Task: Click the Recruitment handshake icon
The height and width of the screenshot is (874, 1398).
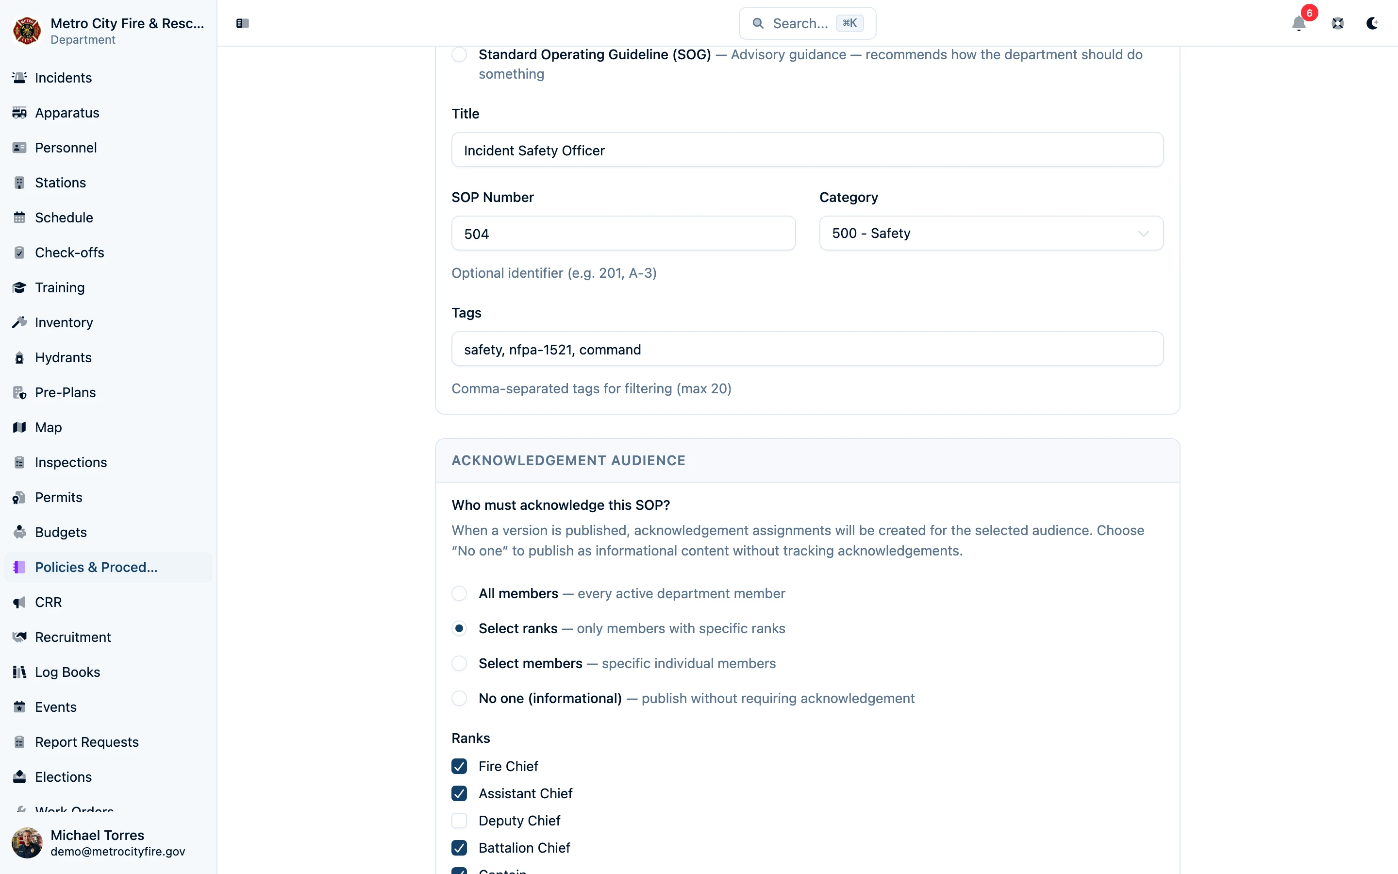Action: [x=19, y=637]
